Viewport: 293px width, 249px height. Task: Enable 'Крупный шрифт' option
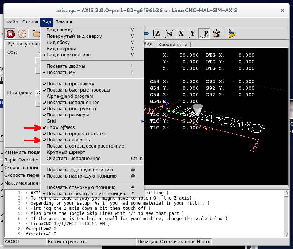tap(92, 152)
